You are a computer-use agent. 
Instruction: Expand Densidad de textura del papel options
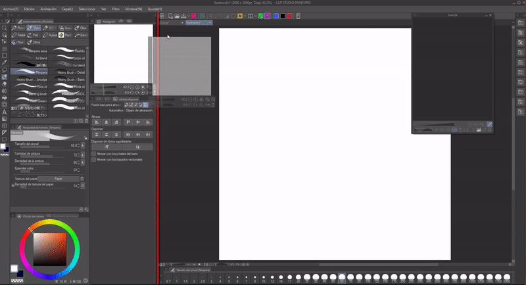13,186
